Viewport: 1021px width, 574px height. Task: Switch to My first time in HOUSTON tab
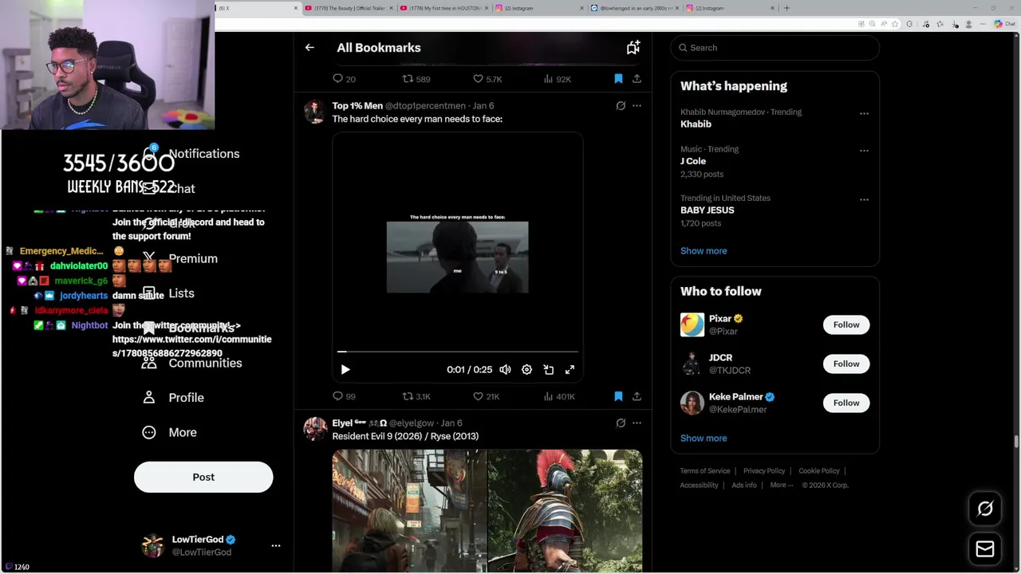[443, 8]
